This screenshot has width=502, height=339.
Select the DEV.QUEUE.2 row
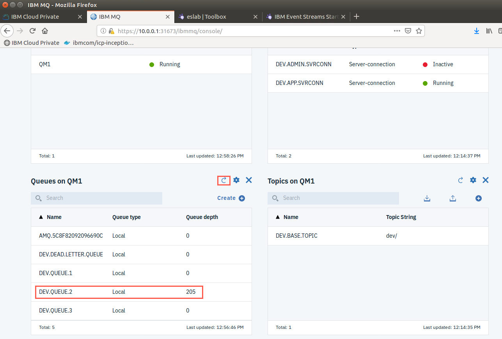141,292
